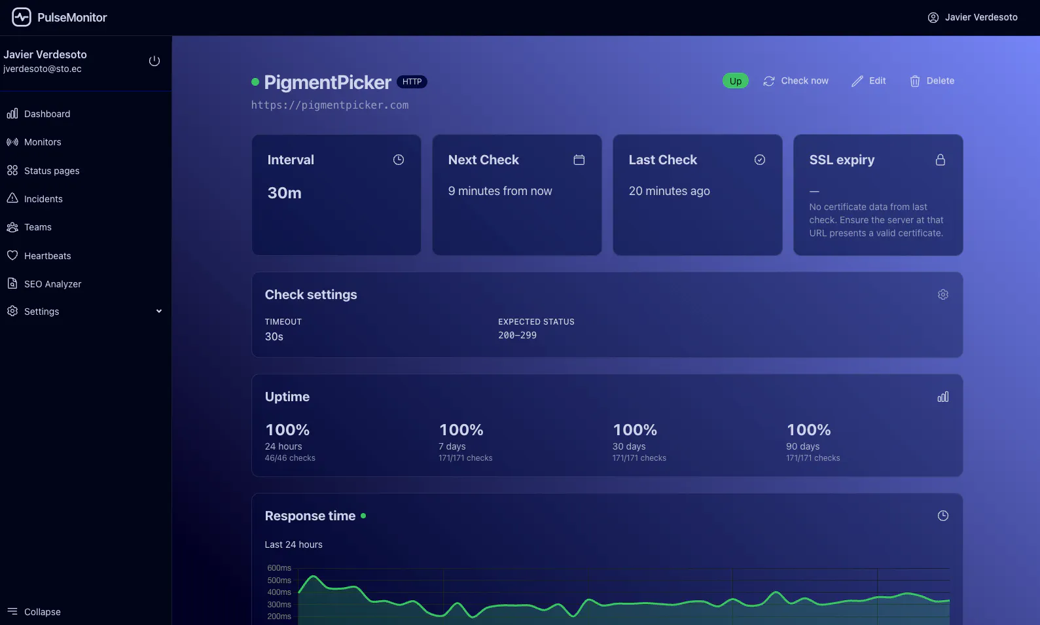This screenshot has width=1040, height=625.
Task: Open the Javier Verdesoto user menu in the top bar
Action: click(973, 18)
